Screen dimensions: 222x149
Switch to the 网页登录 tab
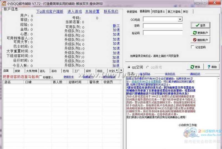(158, 12)
